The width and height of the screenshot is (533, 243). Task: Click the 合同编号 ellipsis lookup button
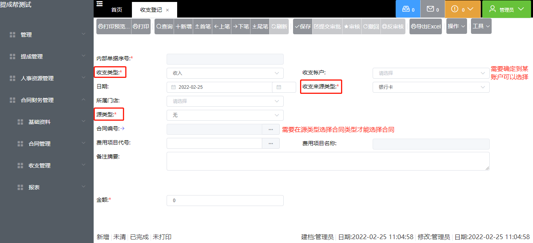pos(271,129)
